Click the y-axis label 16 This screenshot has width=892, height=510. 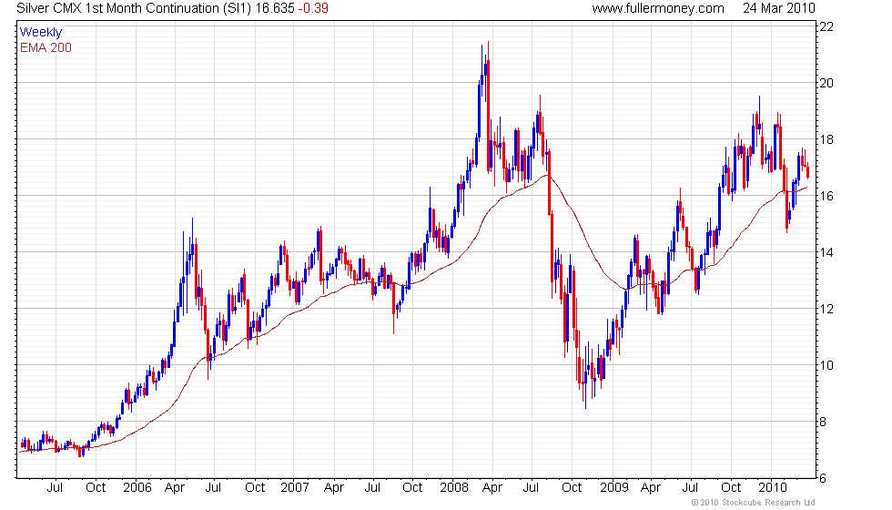point(826,196)
